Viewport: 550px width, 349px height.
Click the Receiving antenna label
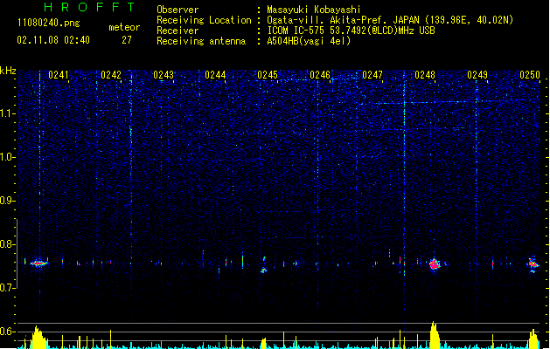[x=201, y=41]
